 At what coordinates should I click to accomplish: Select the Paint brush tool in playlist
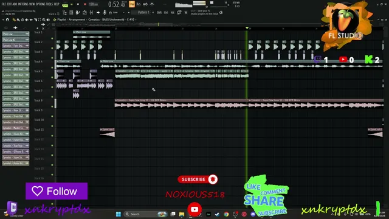(18, 19)
